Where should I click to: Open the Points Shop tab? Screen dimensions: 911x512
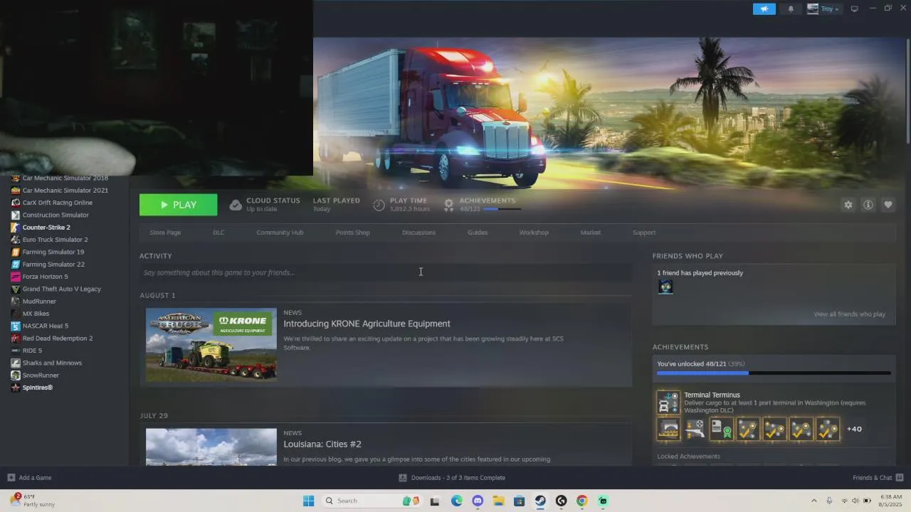pos(352,233)
